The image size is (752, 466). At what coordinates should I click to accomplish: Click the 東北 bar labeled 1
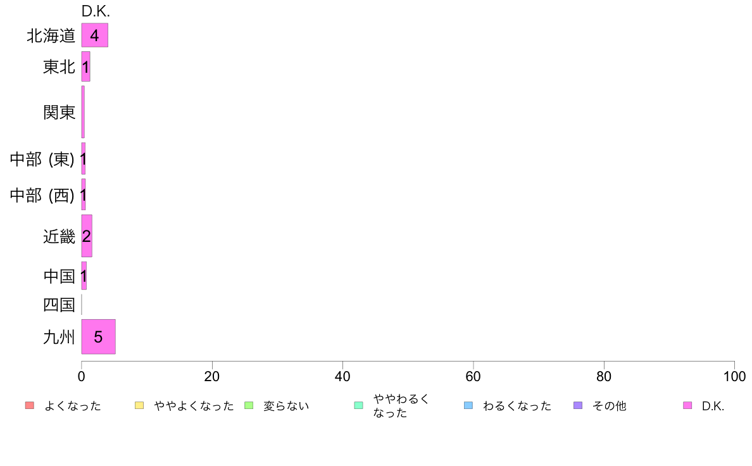pos(86,66)
